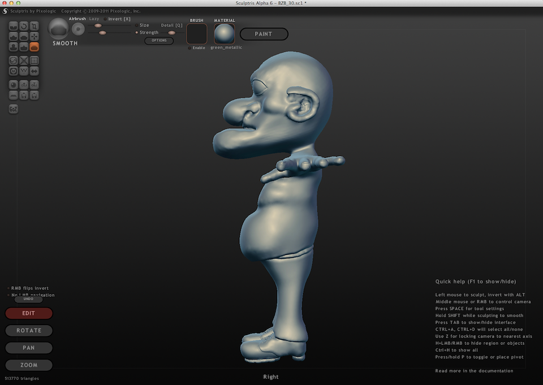Viewport: 543px width, 385px height.
Task: Switch to PAINT mode
Action: click(264, 34)
